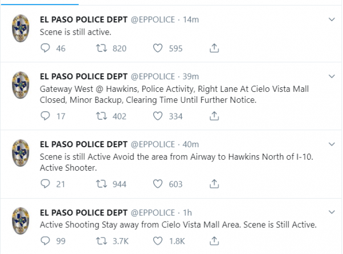
Task: Retweet the Gateway West @ Hawkins tweet
Action: coord(101,116)
